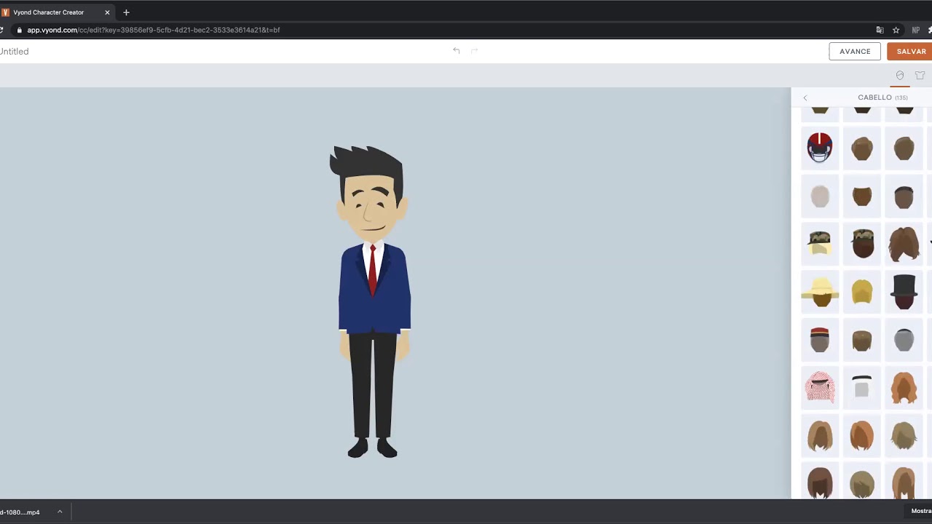This screenshot has width=932, height=524.
Task: Choose the yellow straw sun hat
Action: click(820, 291)
